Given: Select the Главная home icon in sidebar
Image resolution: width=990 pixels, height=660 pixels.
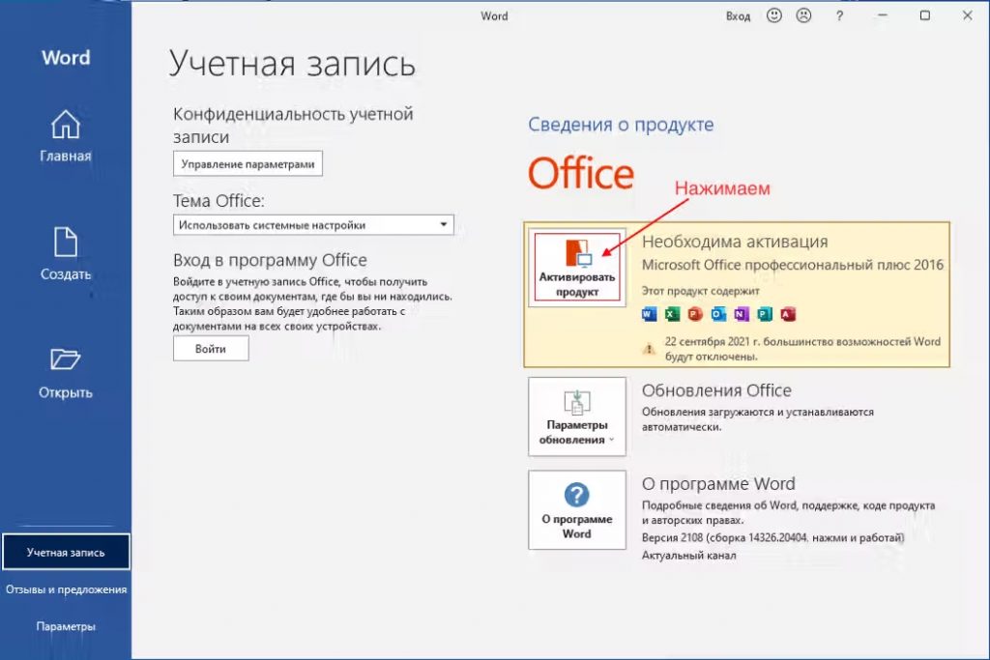Looking at the screenshot, I should point(64,126).
